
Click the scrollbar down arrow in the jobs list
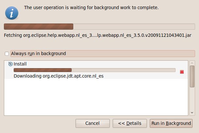[192, 112]
